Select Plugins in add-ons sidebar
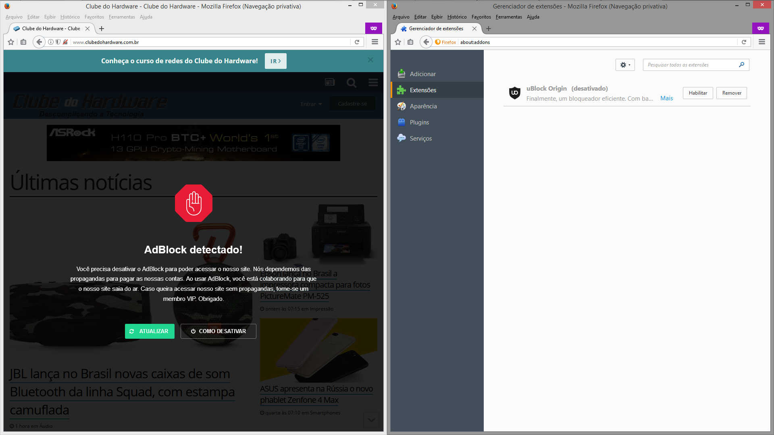774x435 pixels. [x=437, y=122]
